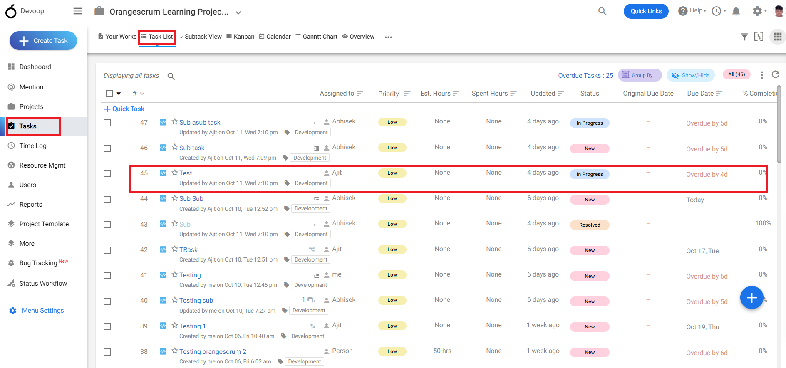
Task: Click the vertical scrollbar of task list
Action: pyautogui.click(x=779, y=125)
